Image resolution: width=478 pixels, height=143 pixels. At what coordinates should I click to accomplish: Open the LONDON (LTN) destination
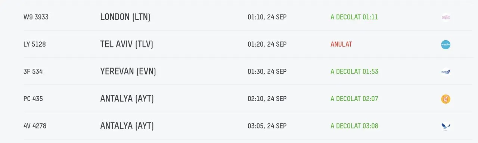click(x=125, y=17)
